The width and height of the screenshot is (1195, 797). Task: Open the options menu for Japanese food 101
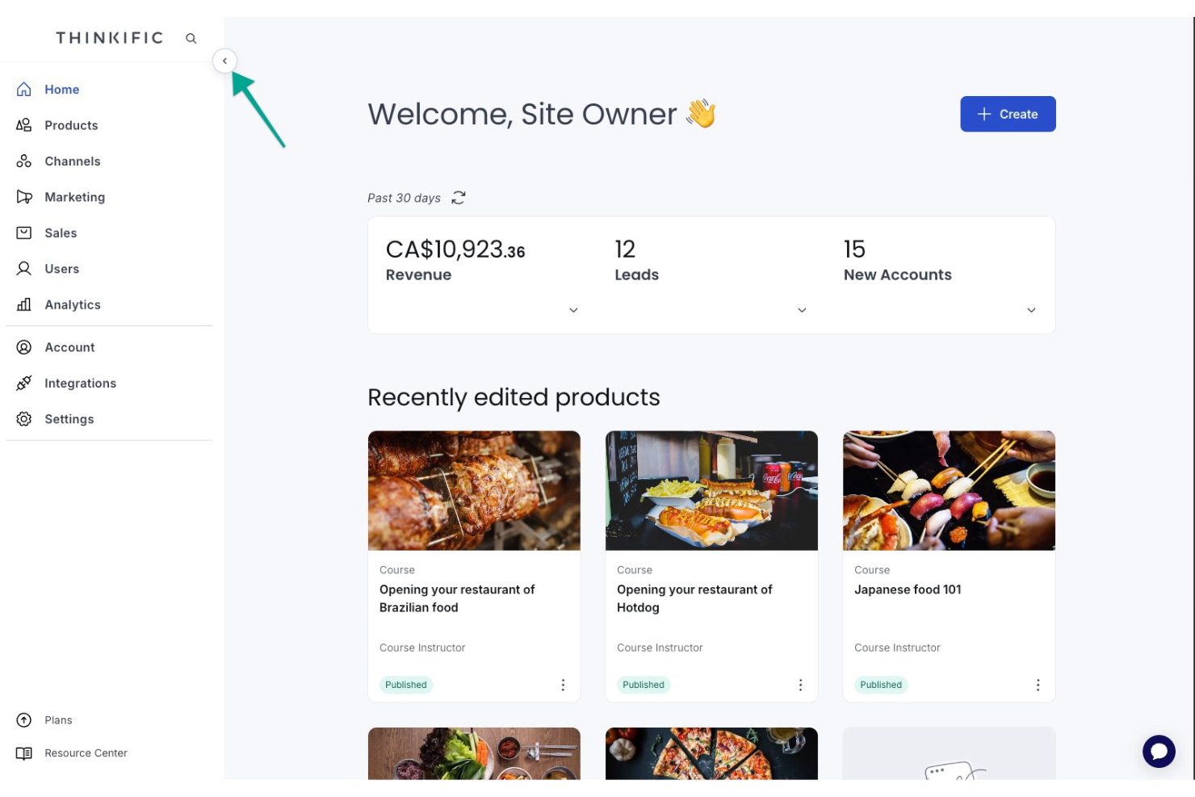point(1038,684)
